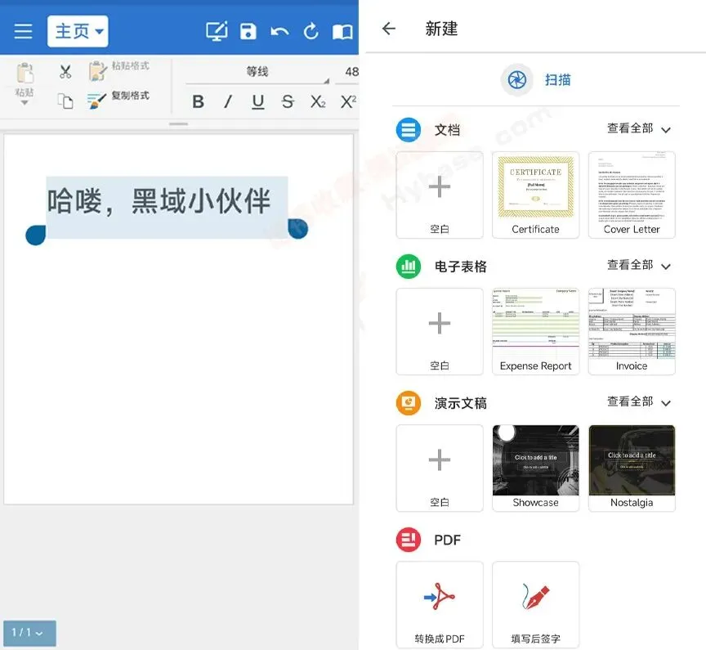
Task: Click the selected text 哈喽，黑域小伙伴
Action: pos(159,201)
